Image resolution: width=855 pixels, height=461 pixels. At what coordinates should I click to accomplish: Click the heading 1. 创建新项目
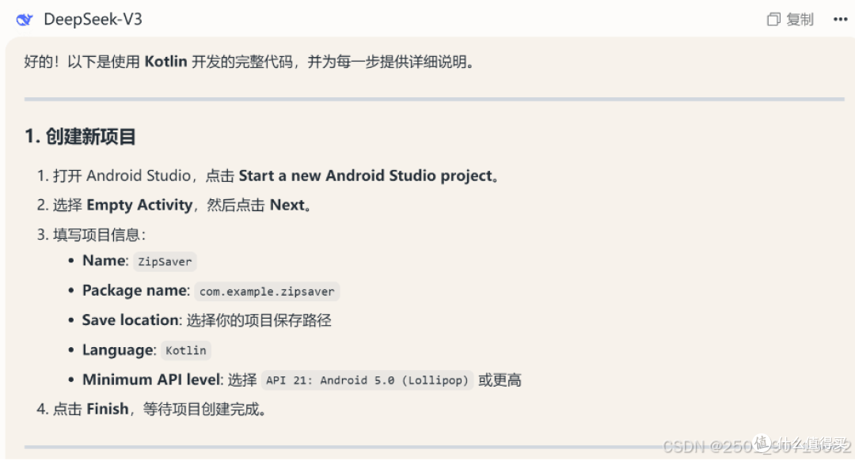click(x=80, y=136)
